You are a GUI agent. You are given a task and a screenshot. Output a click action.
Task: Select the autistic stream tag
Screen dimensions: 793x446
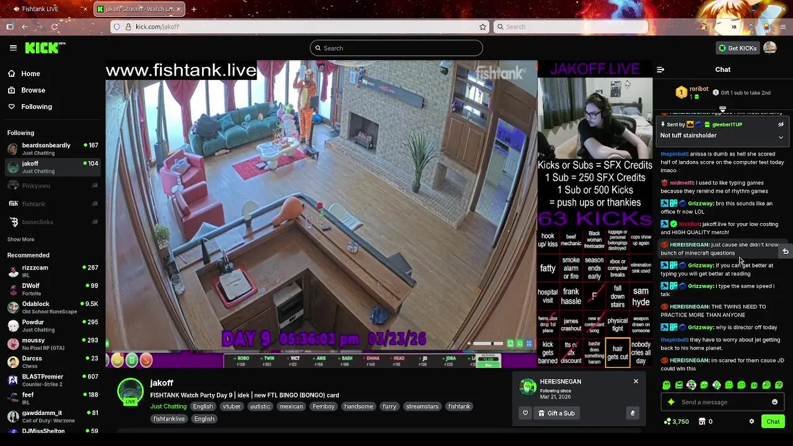[x=260, y=406]
